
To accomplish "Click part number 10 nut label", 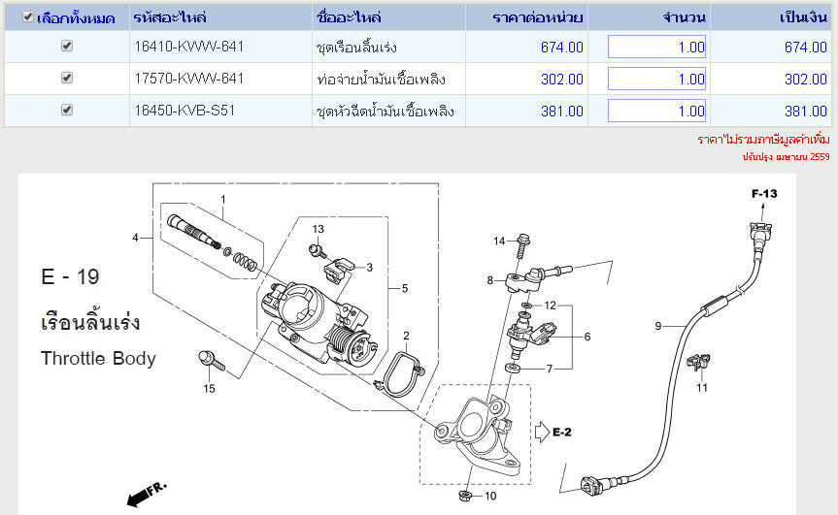I will [x=490, y=496].
